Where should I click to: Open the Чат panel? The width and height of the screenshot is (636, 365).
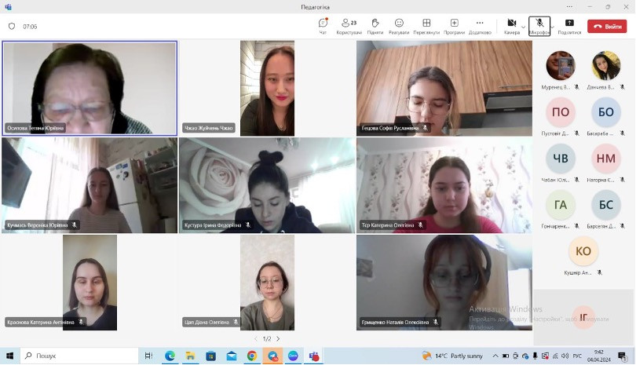[323, 27]
